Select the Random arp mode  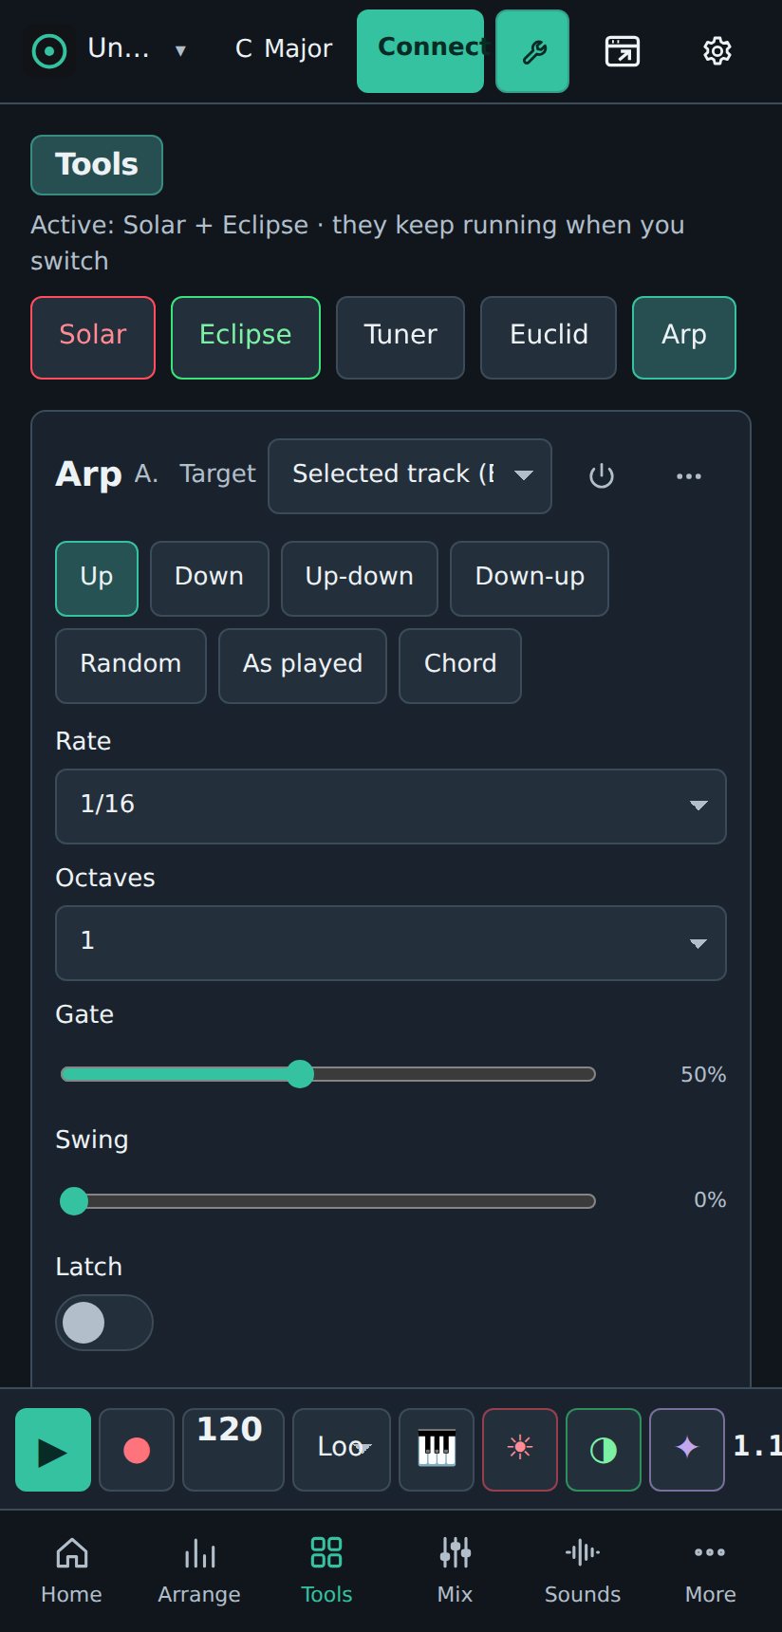coord(131,666)
